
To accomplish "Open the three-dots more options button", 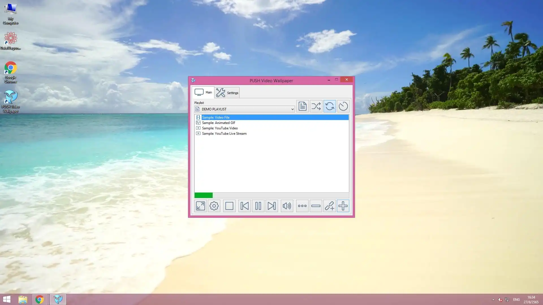I will 302,206.
